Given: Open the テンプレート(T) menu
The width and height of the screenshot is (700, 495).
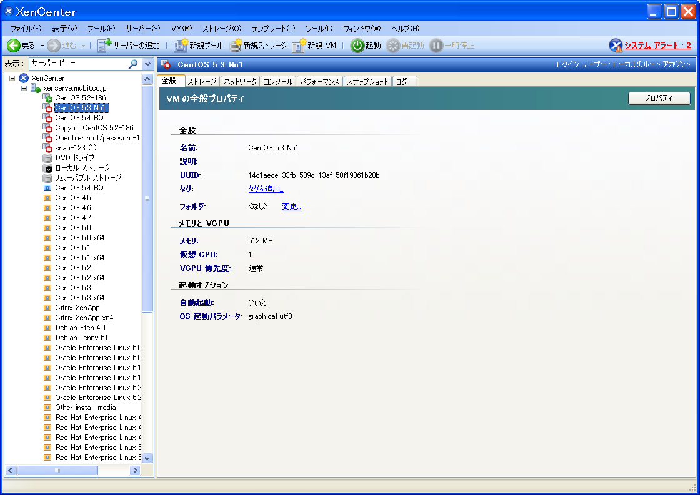Looking at the screenshot, I should pyautogui.click(x=273, y=29).
